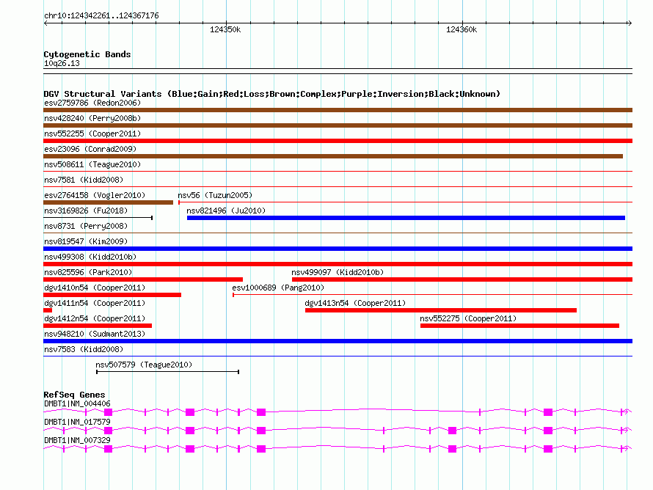The height and width of the screenshot is (490, 653).
Task: Click left arrowhead of coordinate ruler
Action: (x=45, y=23)
